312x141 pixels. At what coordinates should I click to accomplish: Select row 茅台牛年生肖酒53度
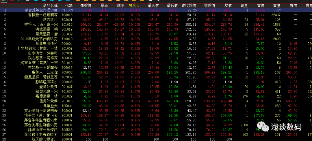coord(156,120)
